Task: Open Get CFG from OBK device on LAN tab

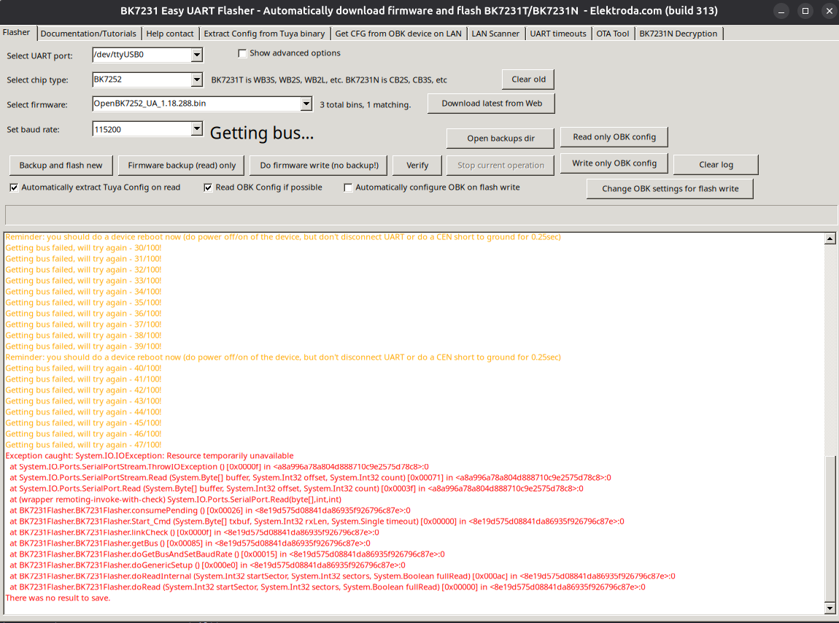Action: (398, 34)
